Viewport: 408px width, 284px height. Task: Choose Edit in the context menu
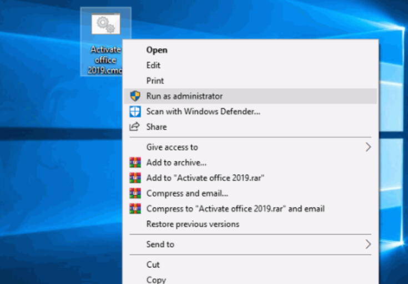tap(250, 65)
